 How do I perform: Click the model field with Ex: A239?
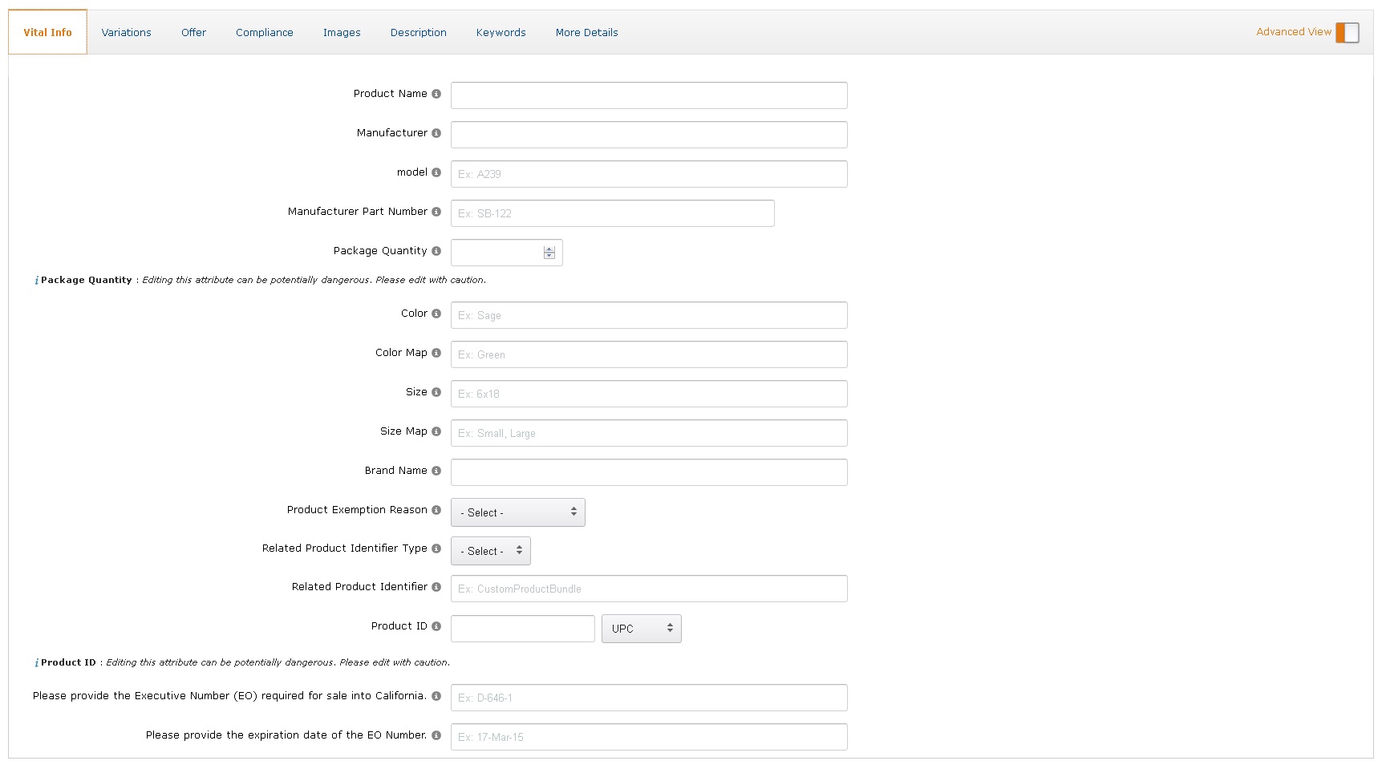click(x=649, y=174)
